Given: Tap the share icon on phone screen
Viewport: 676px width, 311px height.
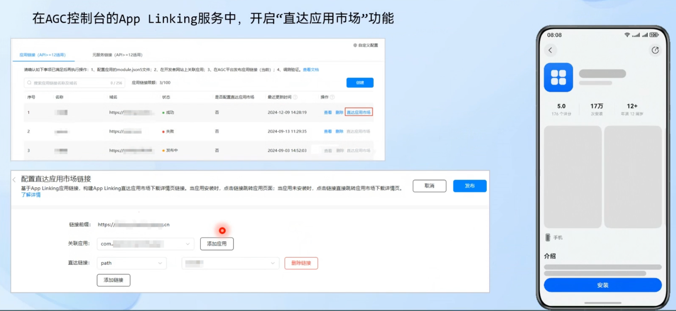Looking at the screenshot, I should pos(655,50).
